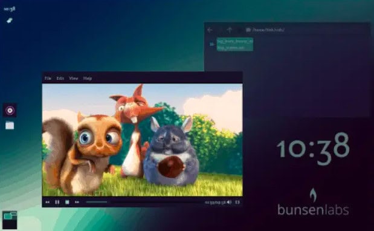Open the Edit menu

point(60,78)
